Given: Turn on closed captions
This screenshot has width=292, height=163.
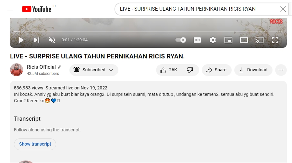Looking at the screenshot, I should point(197,40).
